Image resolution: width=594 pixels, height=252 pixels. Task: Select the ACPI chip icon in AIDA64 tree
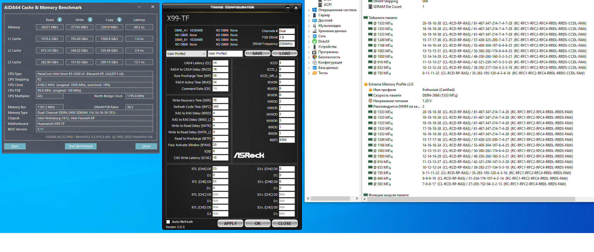[320, 4]
